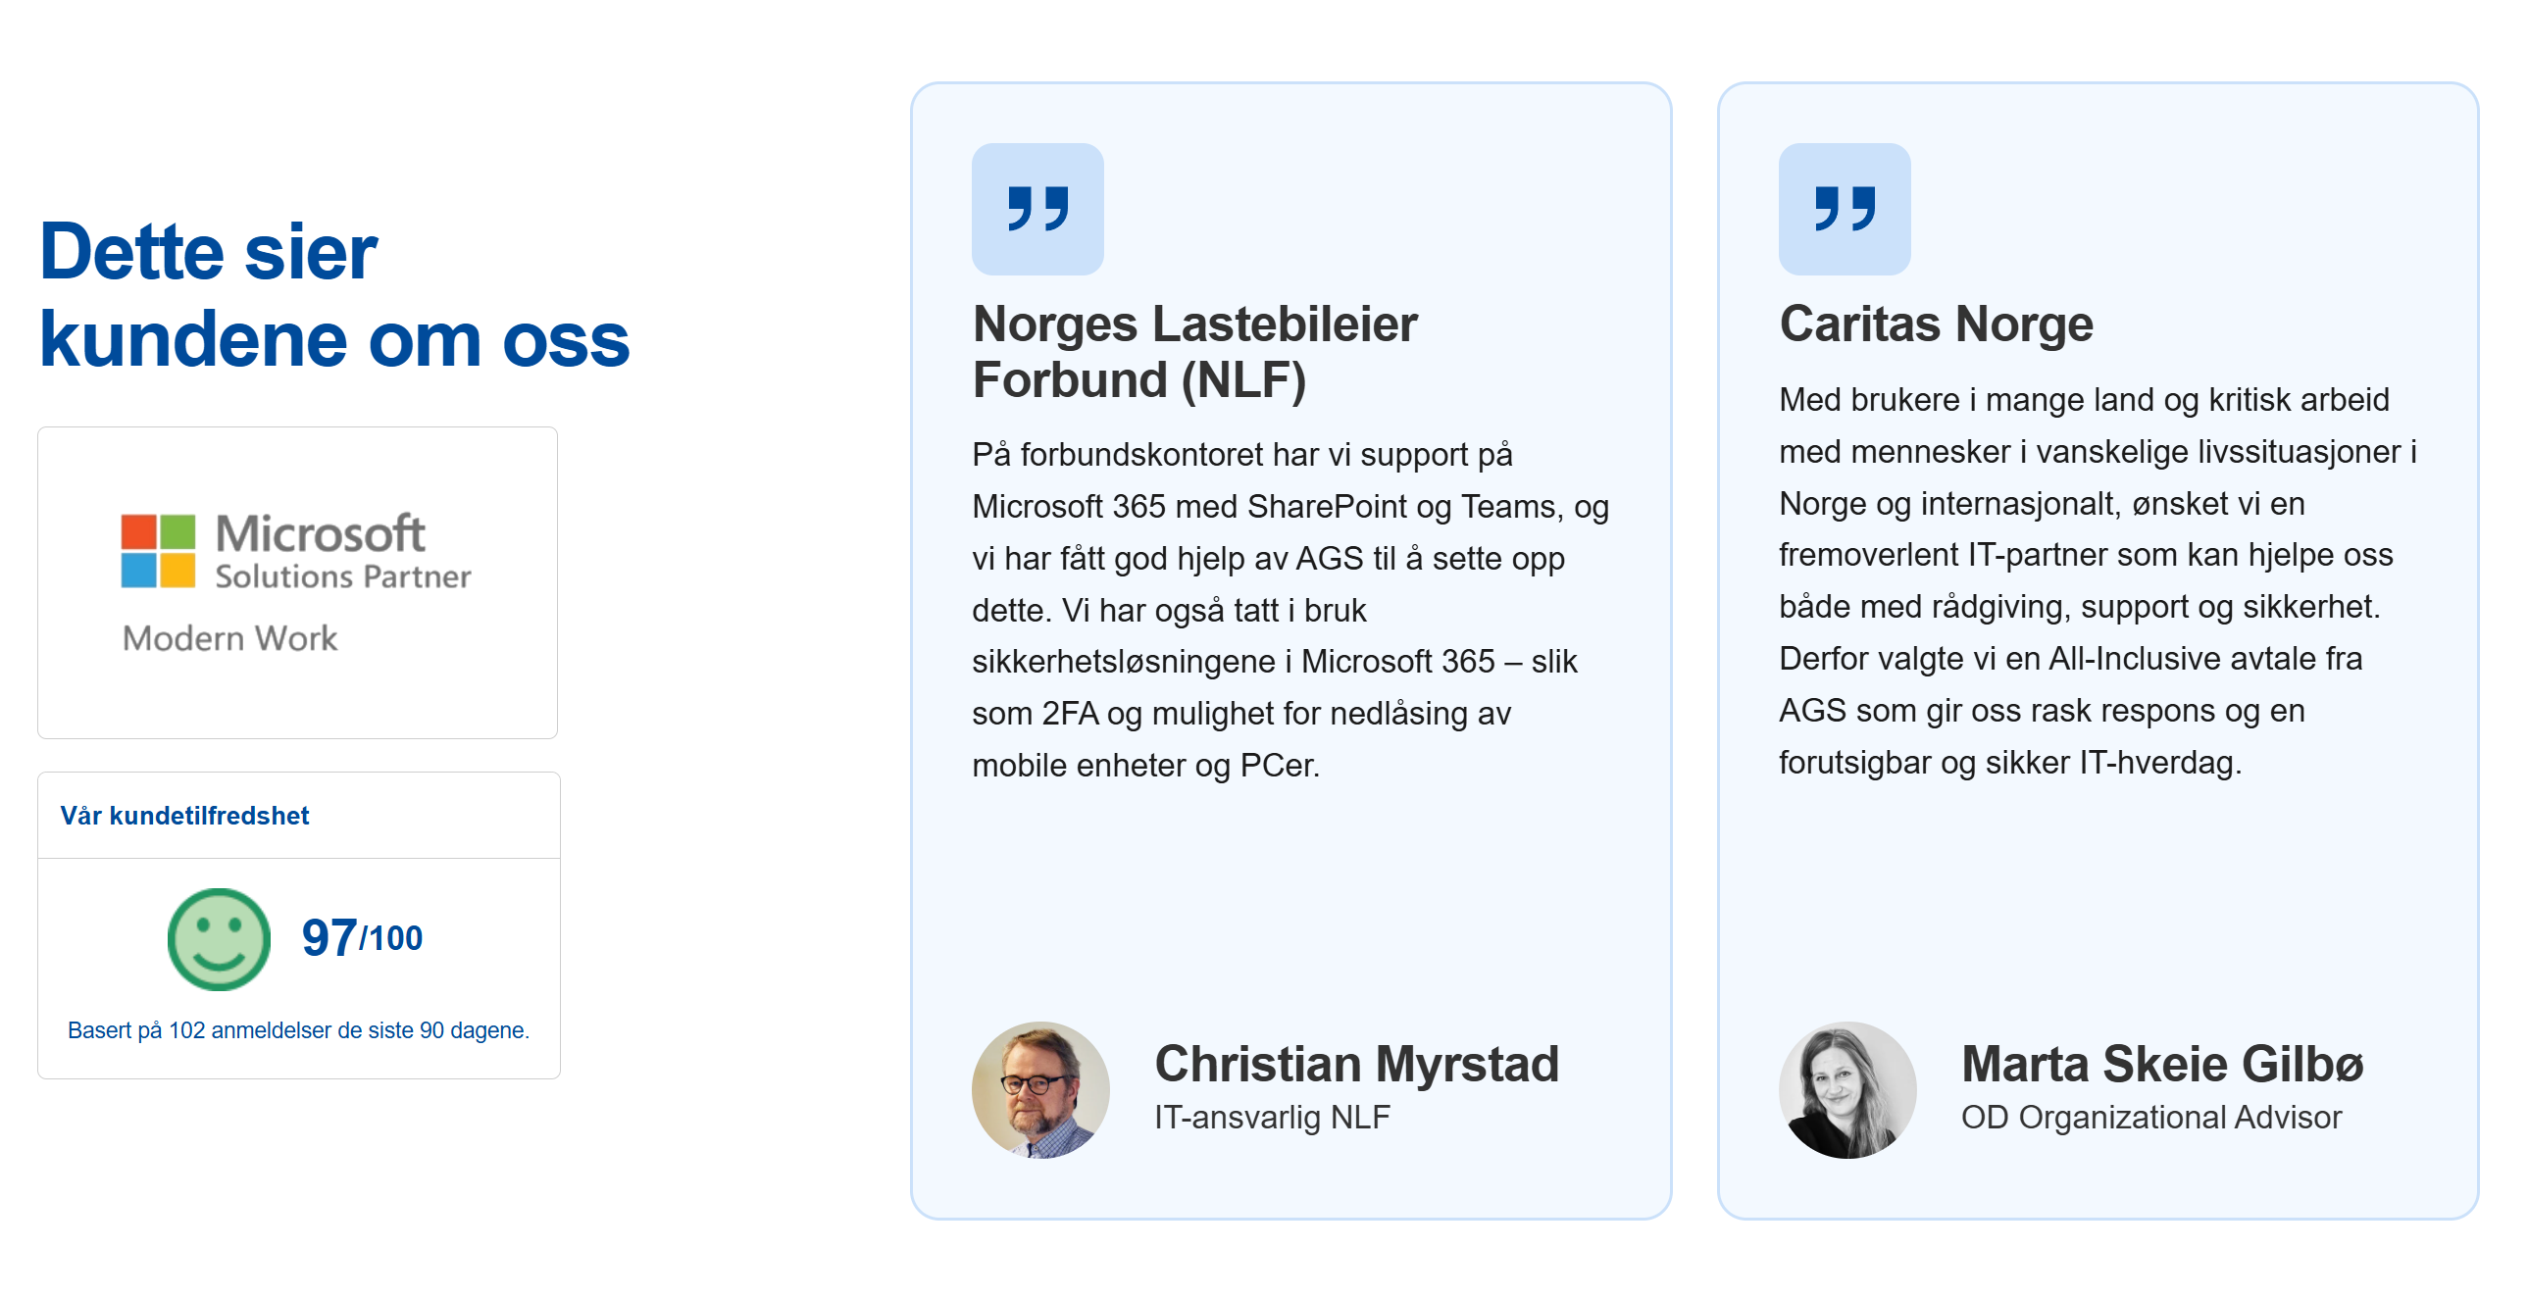The width and height of the screenshot is (2528, 1299).
Task: Click the Microsoft four-color squares logo
Action: (x=158, y=550)
